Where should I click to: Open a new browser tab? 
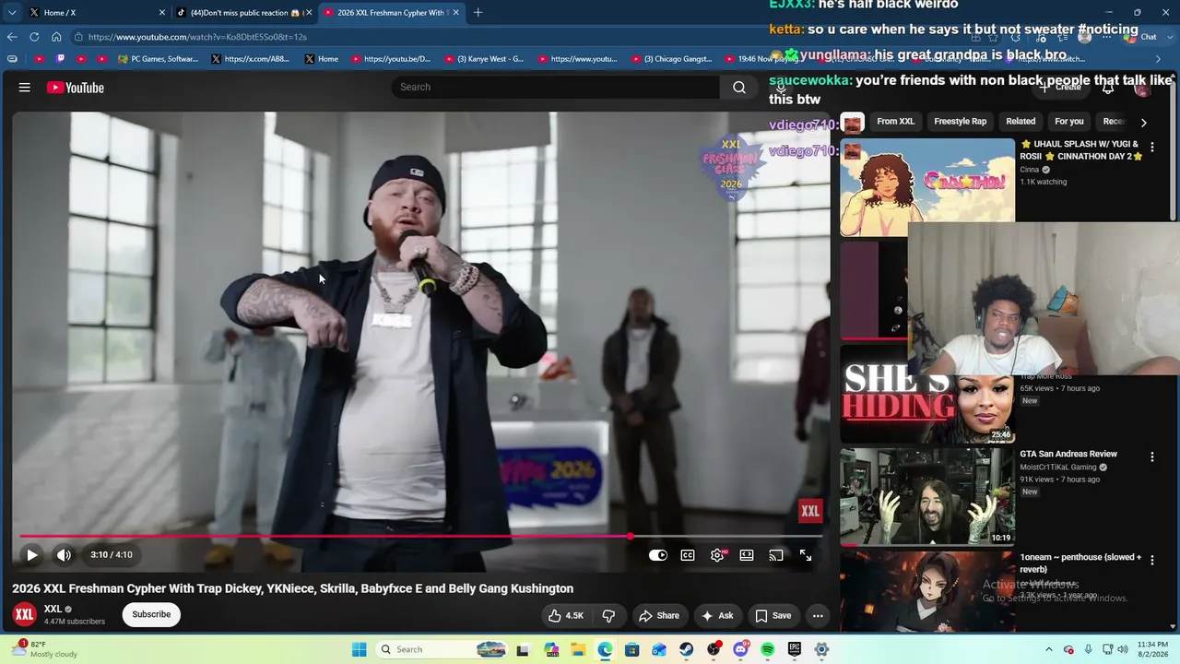pos(478,13)
